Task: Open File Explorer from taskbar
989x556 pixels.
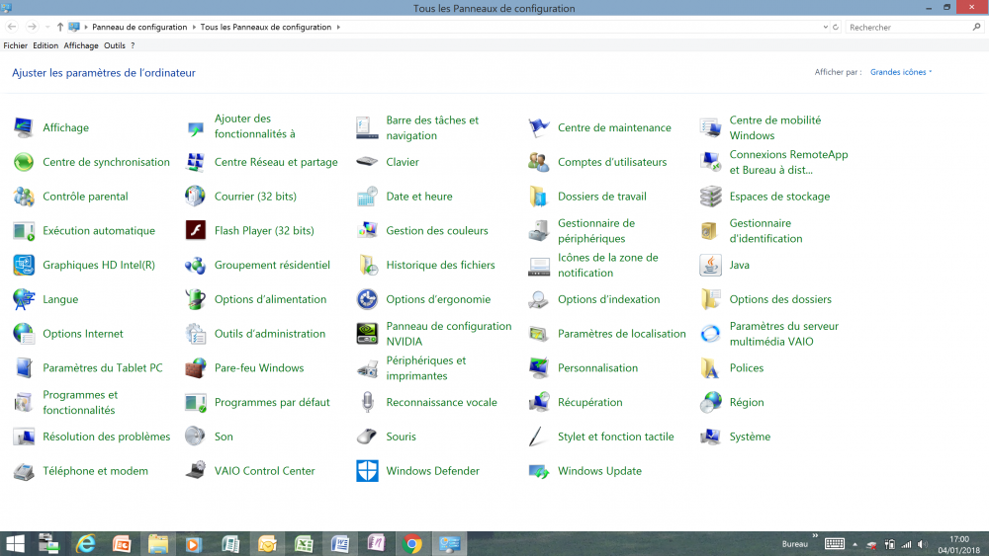Action: pyautogui.click(x=157, y=543)
